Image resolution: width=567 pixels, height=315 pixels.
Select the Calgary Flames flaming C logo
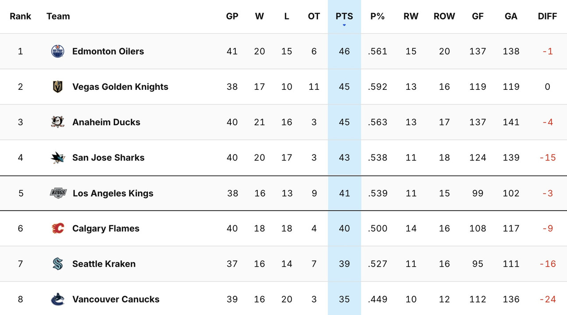pyautogui.click(x=58, y=228)
